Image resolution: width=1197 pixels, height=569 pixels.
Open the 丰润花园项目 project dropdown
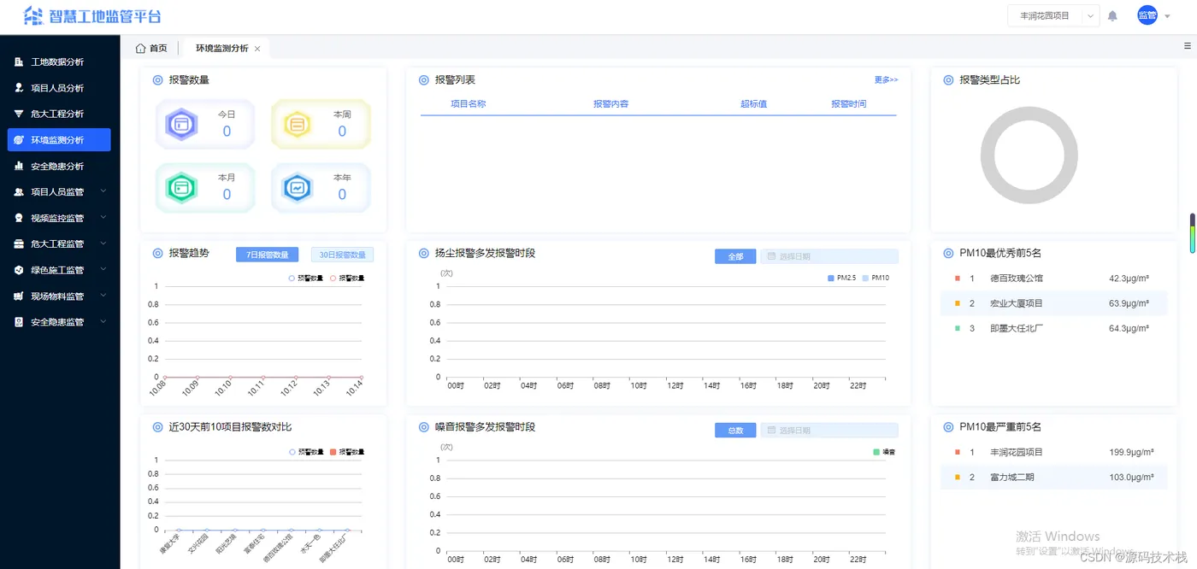(x=1053, y=15)
